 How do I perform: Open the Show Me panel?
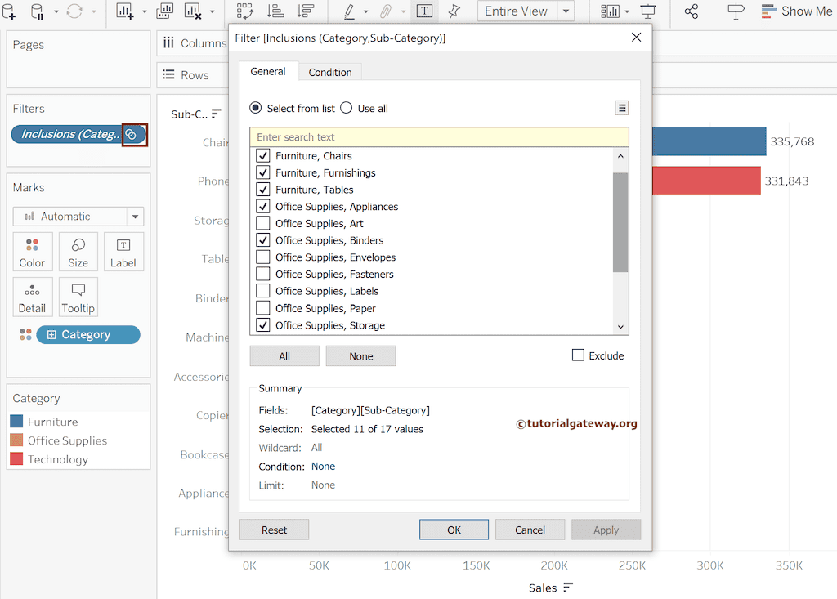(796, 11)
